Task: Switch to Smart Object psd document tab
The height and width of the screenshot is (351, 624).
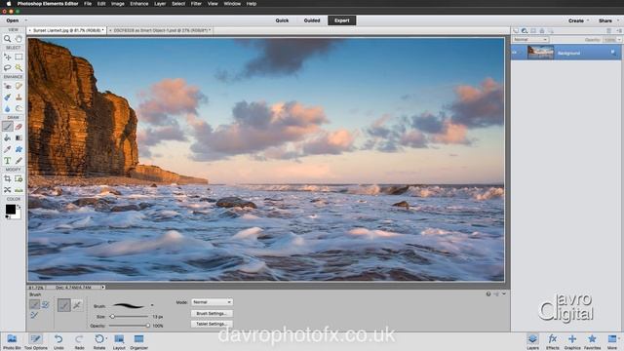Action: [160, 30]
